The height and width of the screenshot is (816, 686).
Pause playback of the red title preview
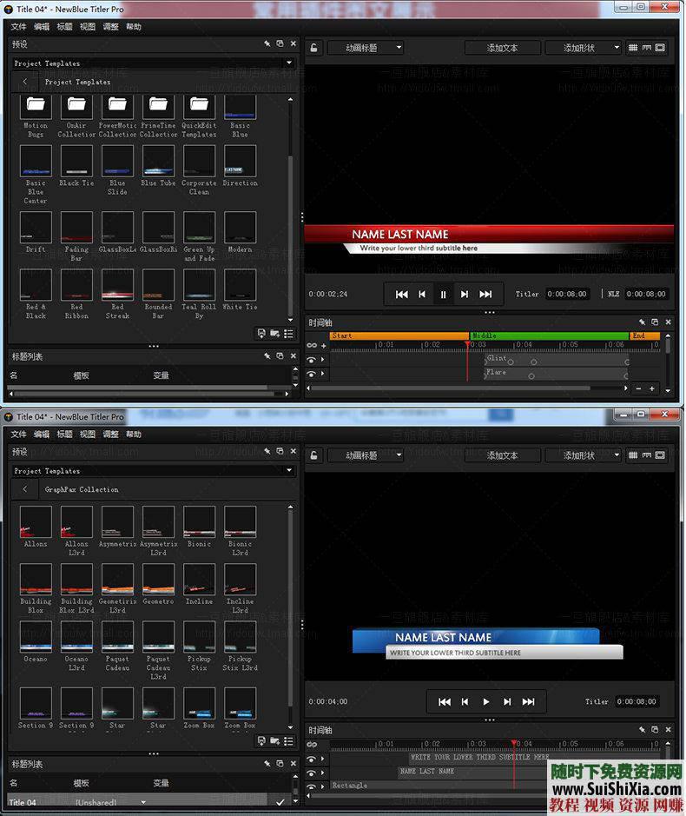443,295
